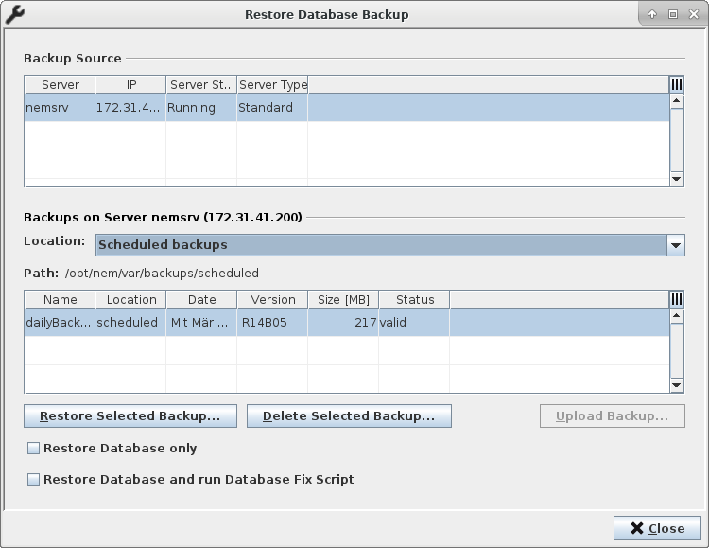Open column chooser for Backup Source table
This screenshot has height=548, width=709.
click(677, 84)
